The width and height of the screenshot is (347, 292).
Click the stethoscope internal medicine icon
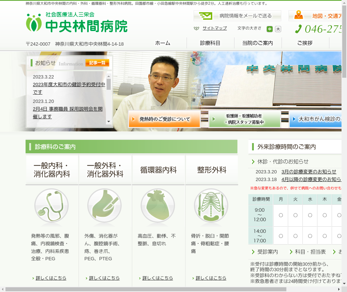point(52,205)
